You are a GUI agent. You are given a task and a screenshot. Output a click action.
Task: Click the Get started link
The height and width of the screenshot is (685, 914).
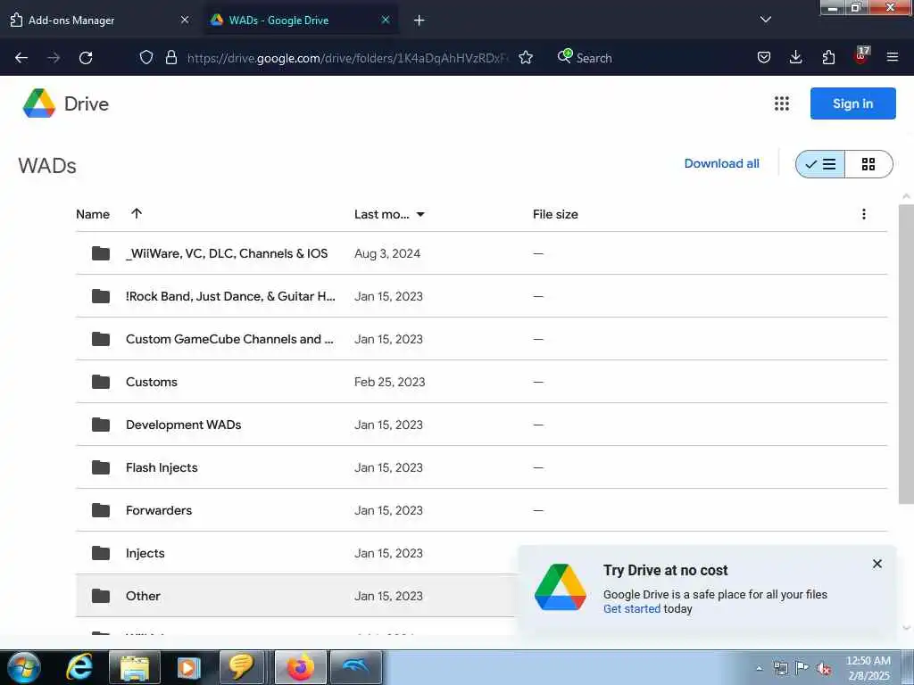(632, 608)
